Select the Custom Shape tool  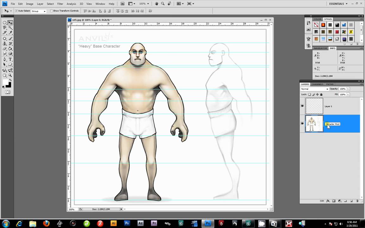(10, 65)
